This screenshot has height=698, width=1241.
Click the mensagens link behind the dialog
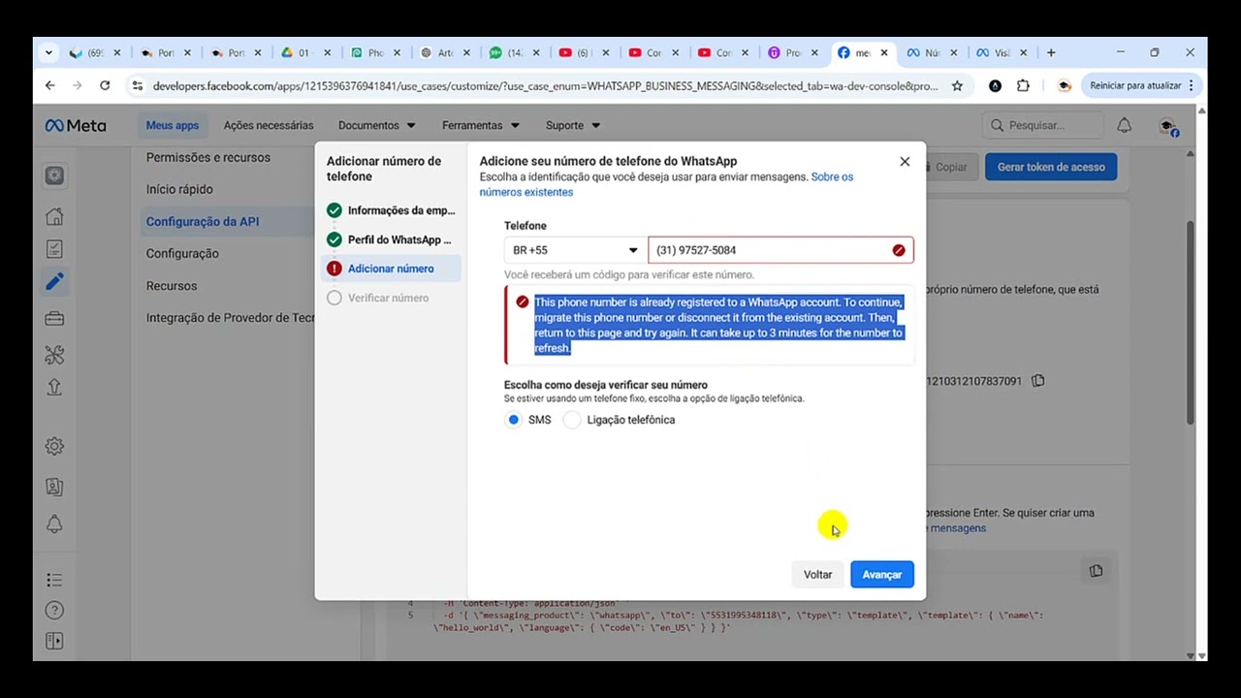[957, 528]
